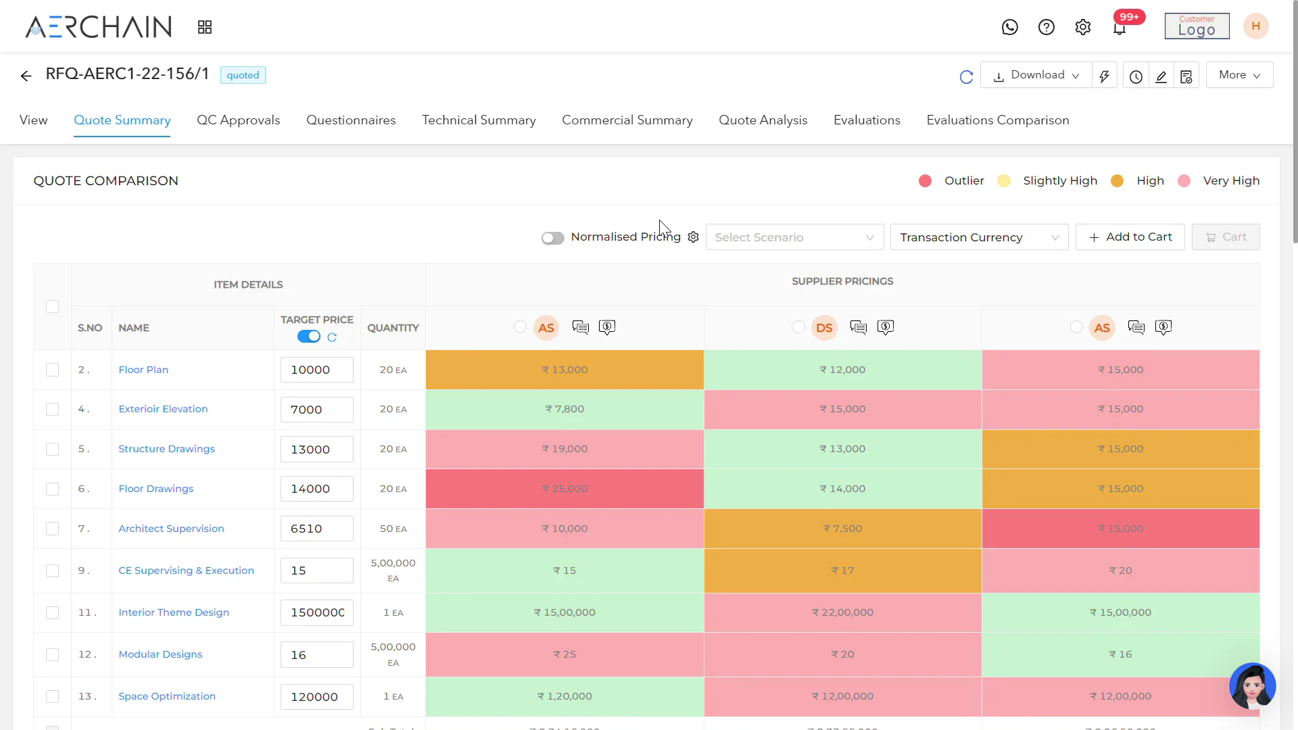Open the Select Scenario dropdown

click(x=794, y=237)
